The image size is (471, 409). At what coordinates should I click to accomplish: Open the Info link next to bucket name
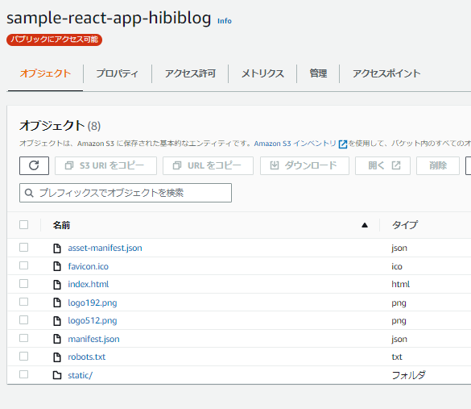[x=225, y=21]
